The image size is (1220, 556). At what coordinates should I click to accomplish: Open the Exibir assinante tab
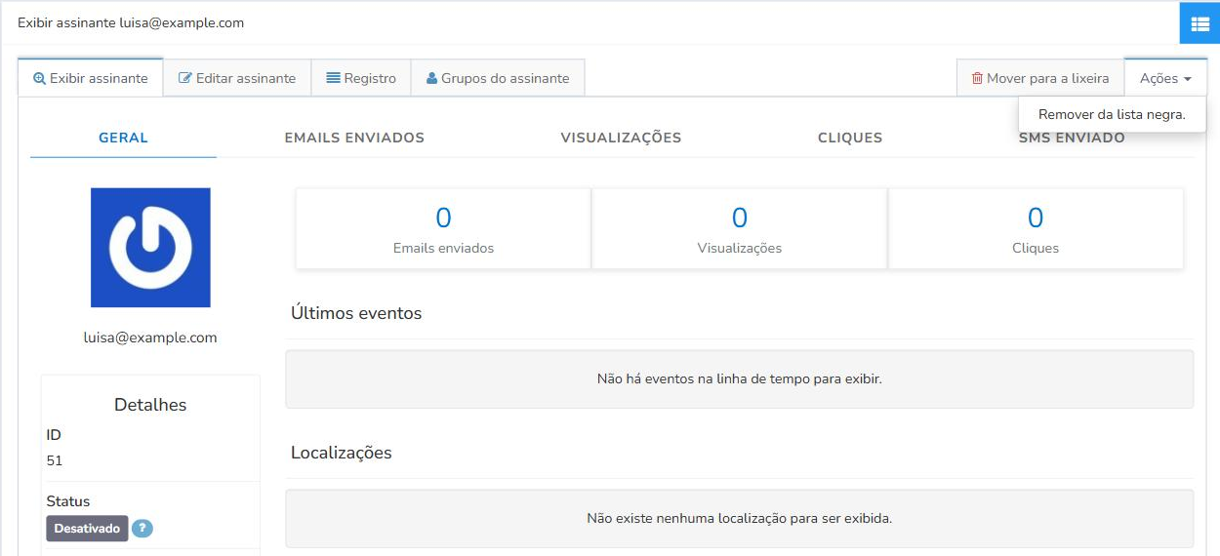click(x=91, y=78)
